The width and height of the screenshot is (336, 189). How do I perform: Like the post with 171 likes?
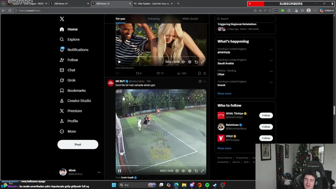click(160, 73)
